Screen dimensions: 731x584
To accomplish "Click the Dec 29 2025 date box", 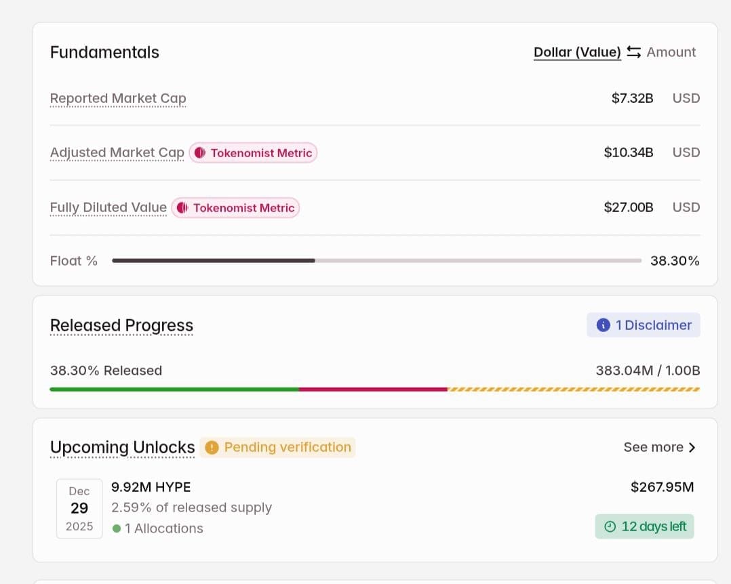I will pyautogui.click(x=79, y=509).
